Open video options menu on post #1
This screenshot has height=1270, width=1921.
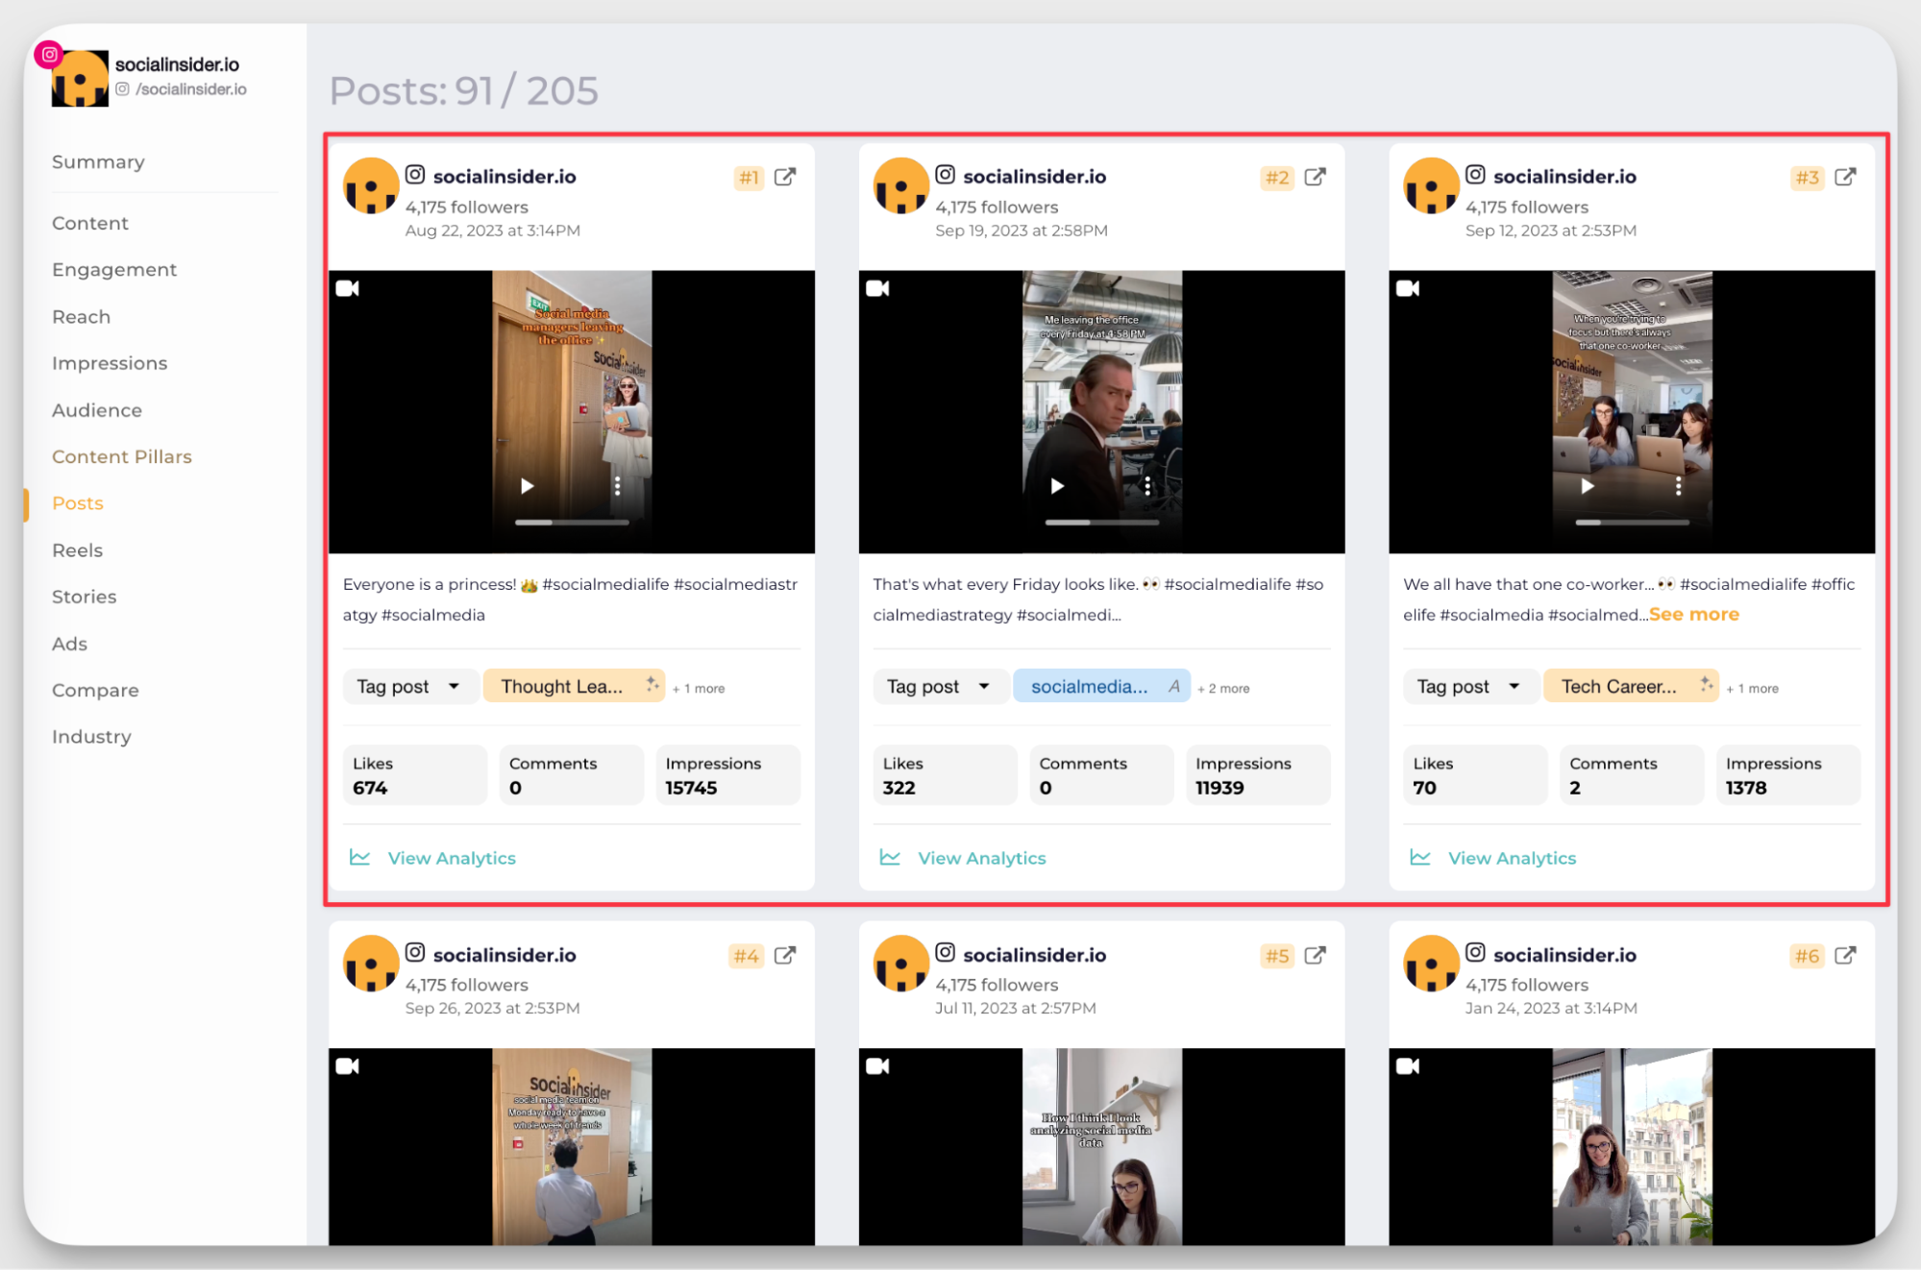click(617, 486)
